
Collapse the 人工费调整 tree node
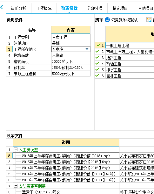click(x=16, y=149)
